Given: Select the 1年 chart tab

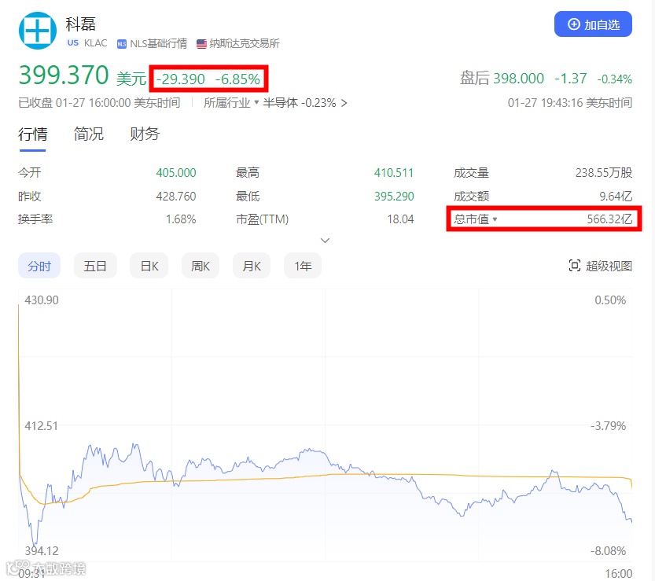Looking at the screenshot, I should (303, 266).
